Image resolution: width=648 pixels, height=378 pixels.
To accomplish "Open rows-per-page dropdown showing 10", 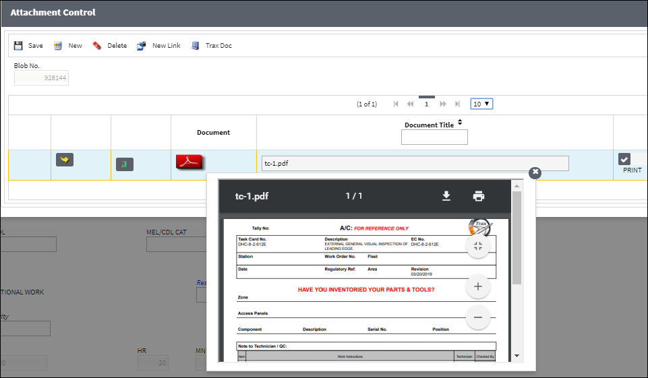I will pyautogui.click(x=481, y=104).
